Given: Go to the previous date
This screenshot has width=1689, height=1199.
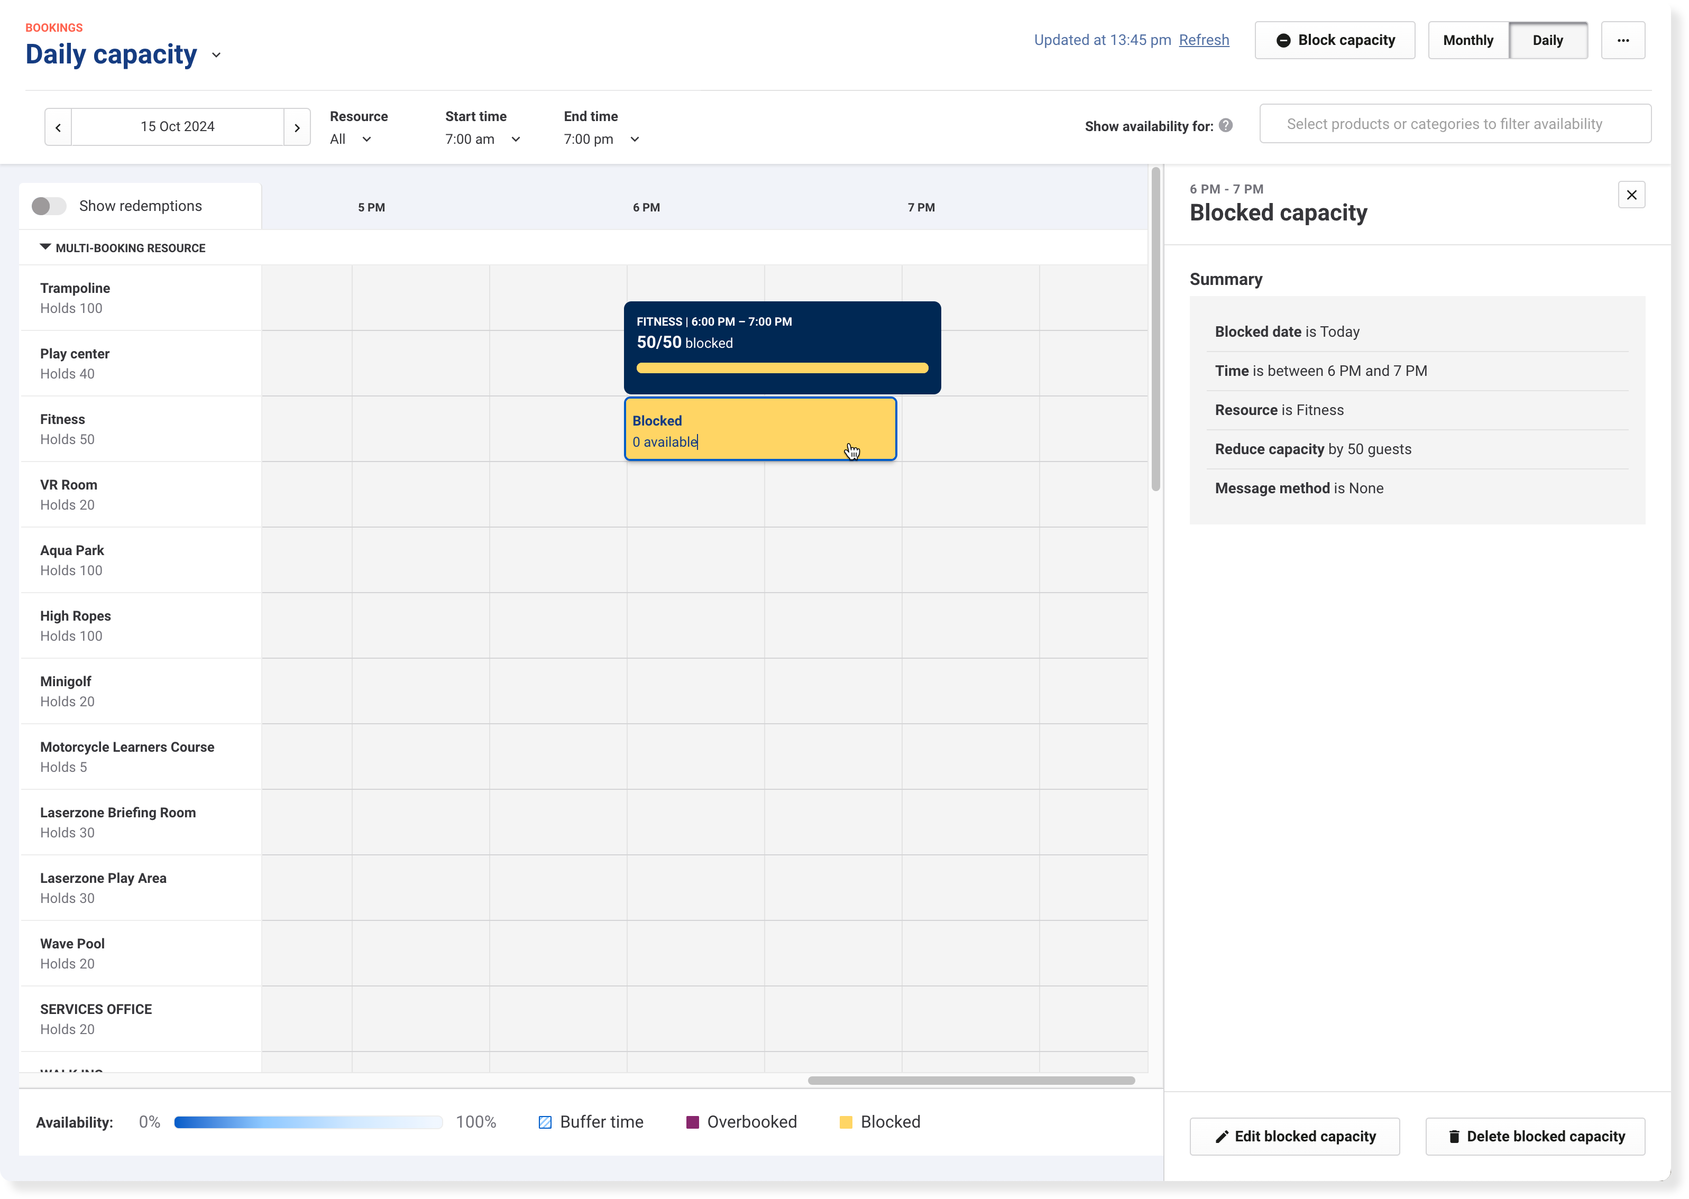Looking at the screenshot, I should [x=58, y=127].
